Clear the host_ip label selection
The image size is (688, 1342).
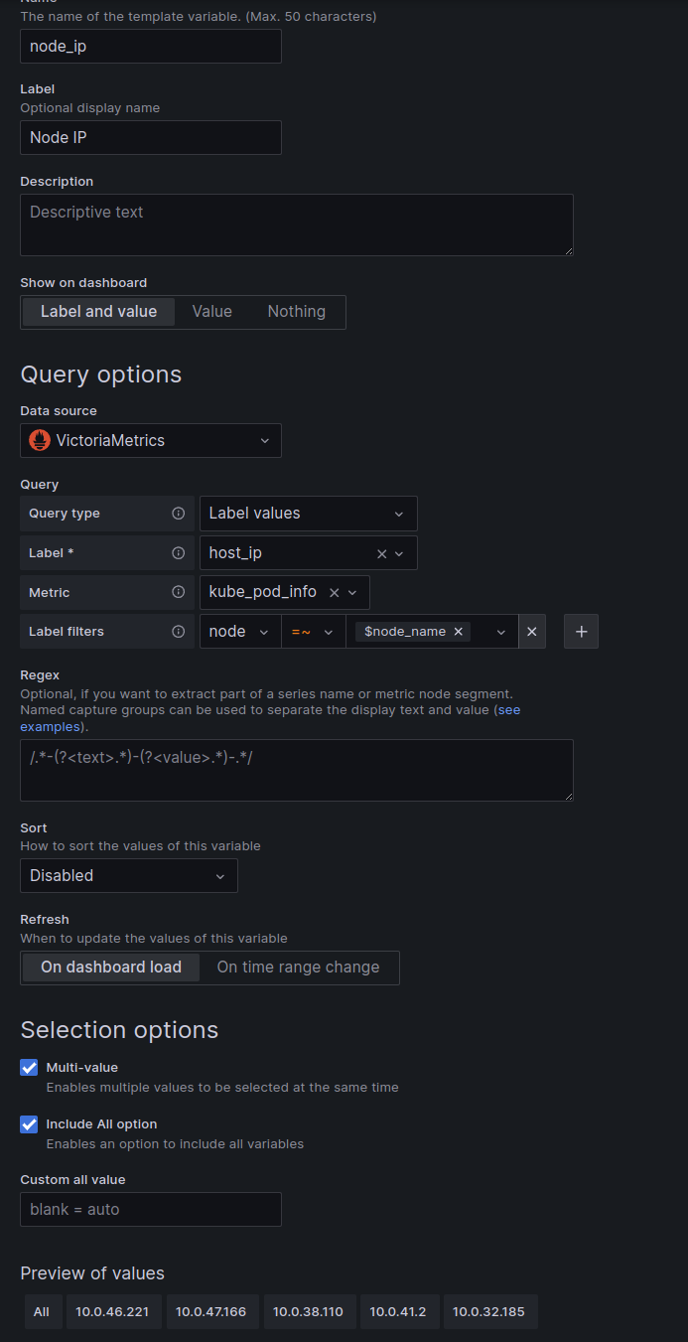point(382,553)
